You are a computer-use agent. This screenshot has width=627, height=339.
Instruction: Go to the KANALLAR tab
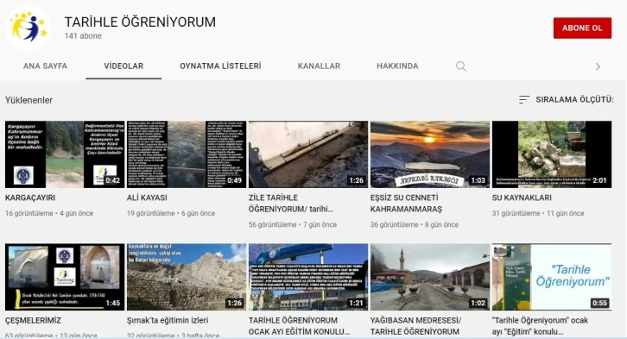point(319,66)
